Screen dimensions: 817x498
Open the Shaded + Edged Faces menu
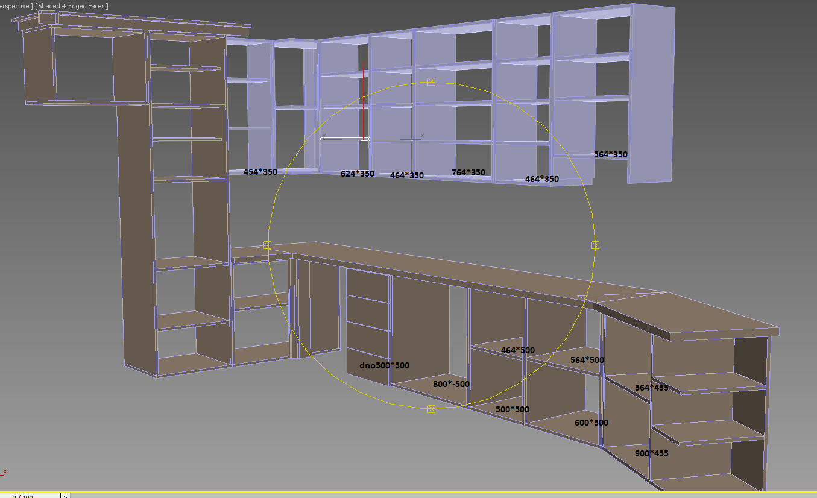coord(72,6)
